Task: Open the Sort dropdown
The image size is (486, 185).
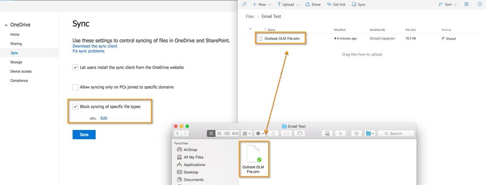Action: [x=448, y=4]
